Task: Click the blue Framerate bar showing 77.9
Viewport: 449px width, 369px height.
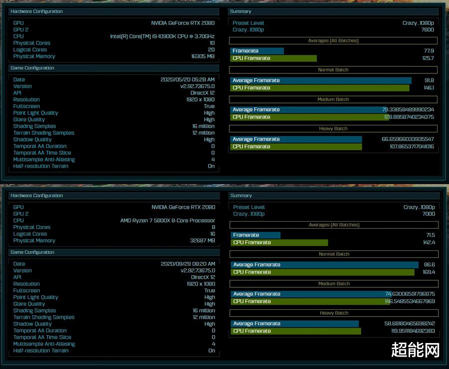Action: (256, 50)
